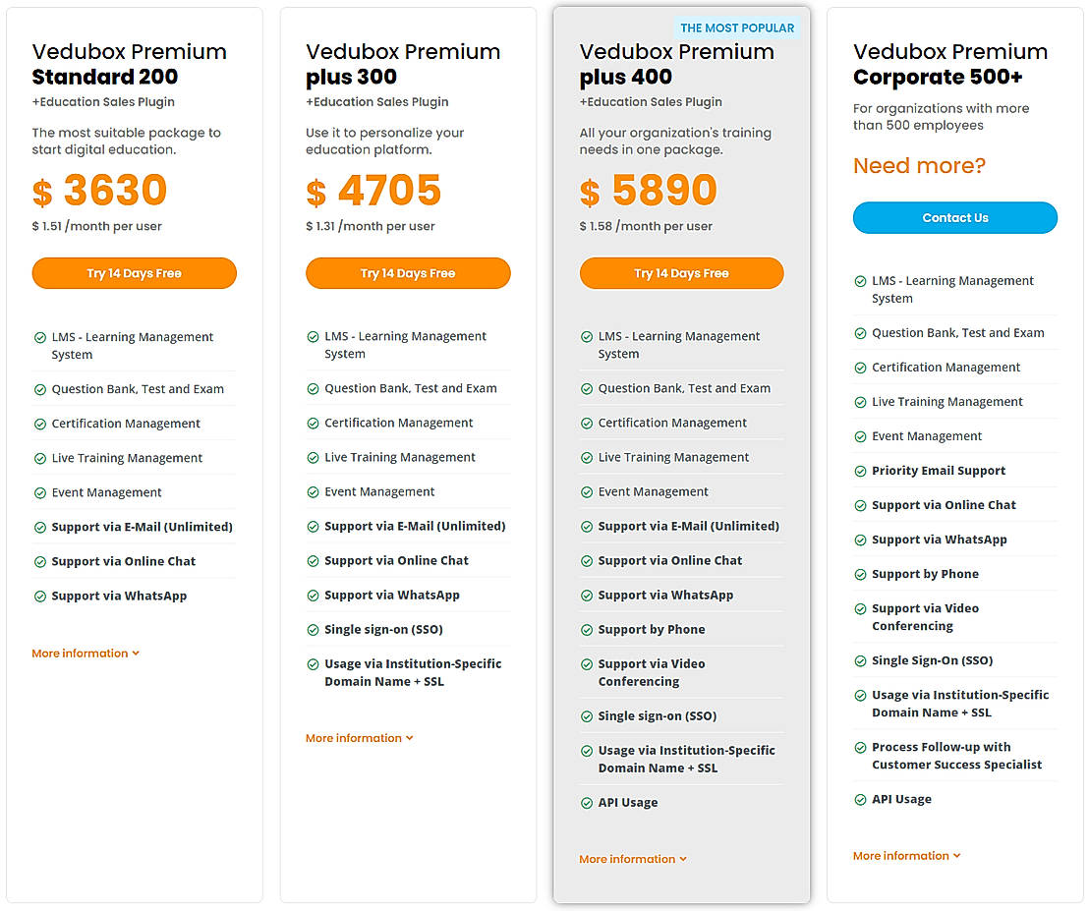Expand More information under plus 400 plan

(633, 859)
